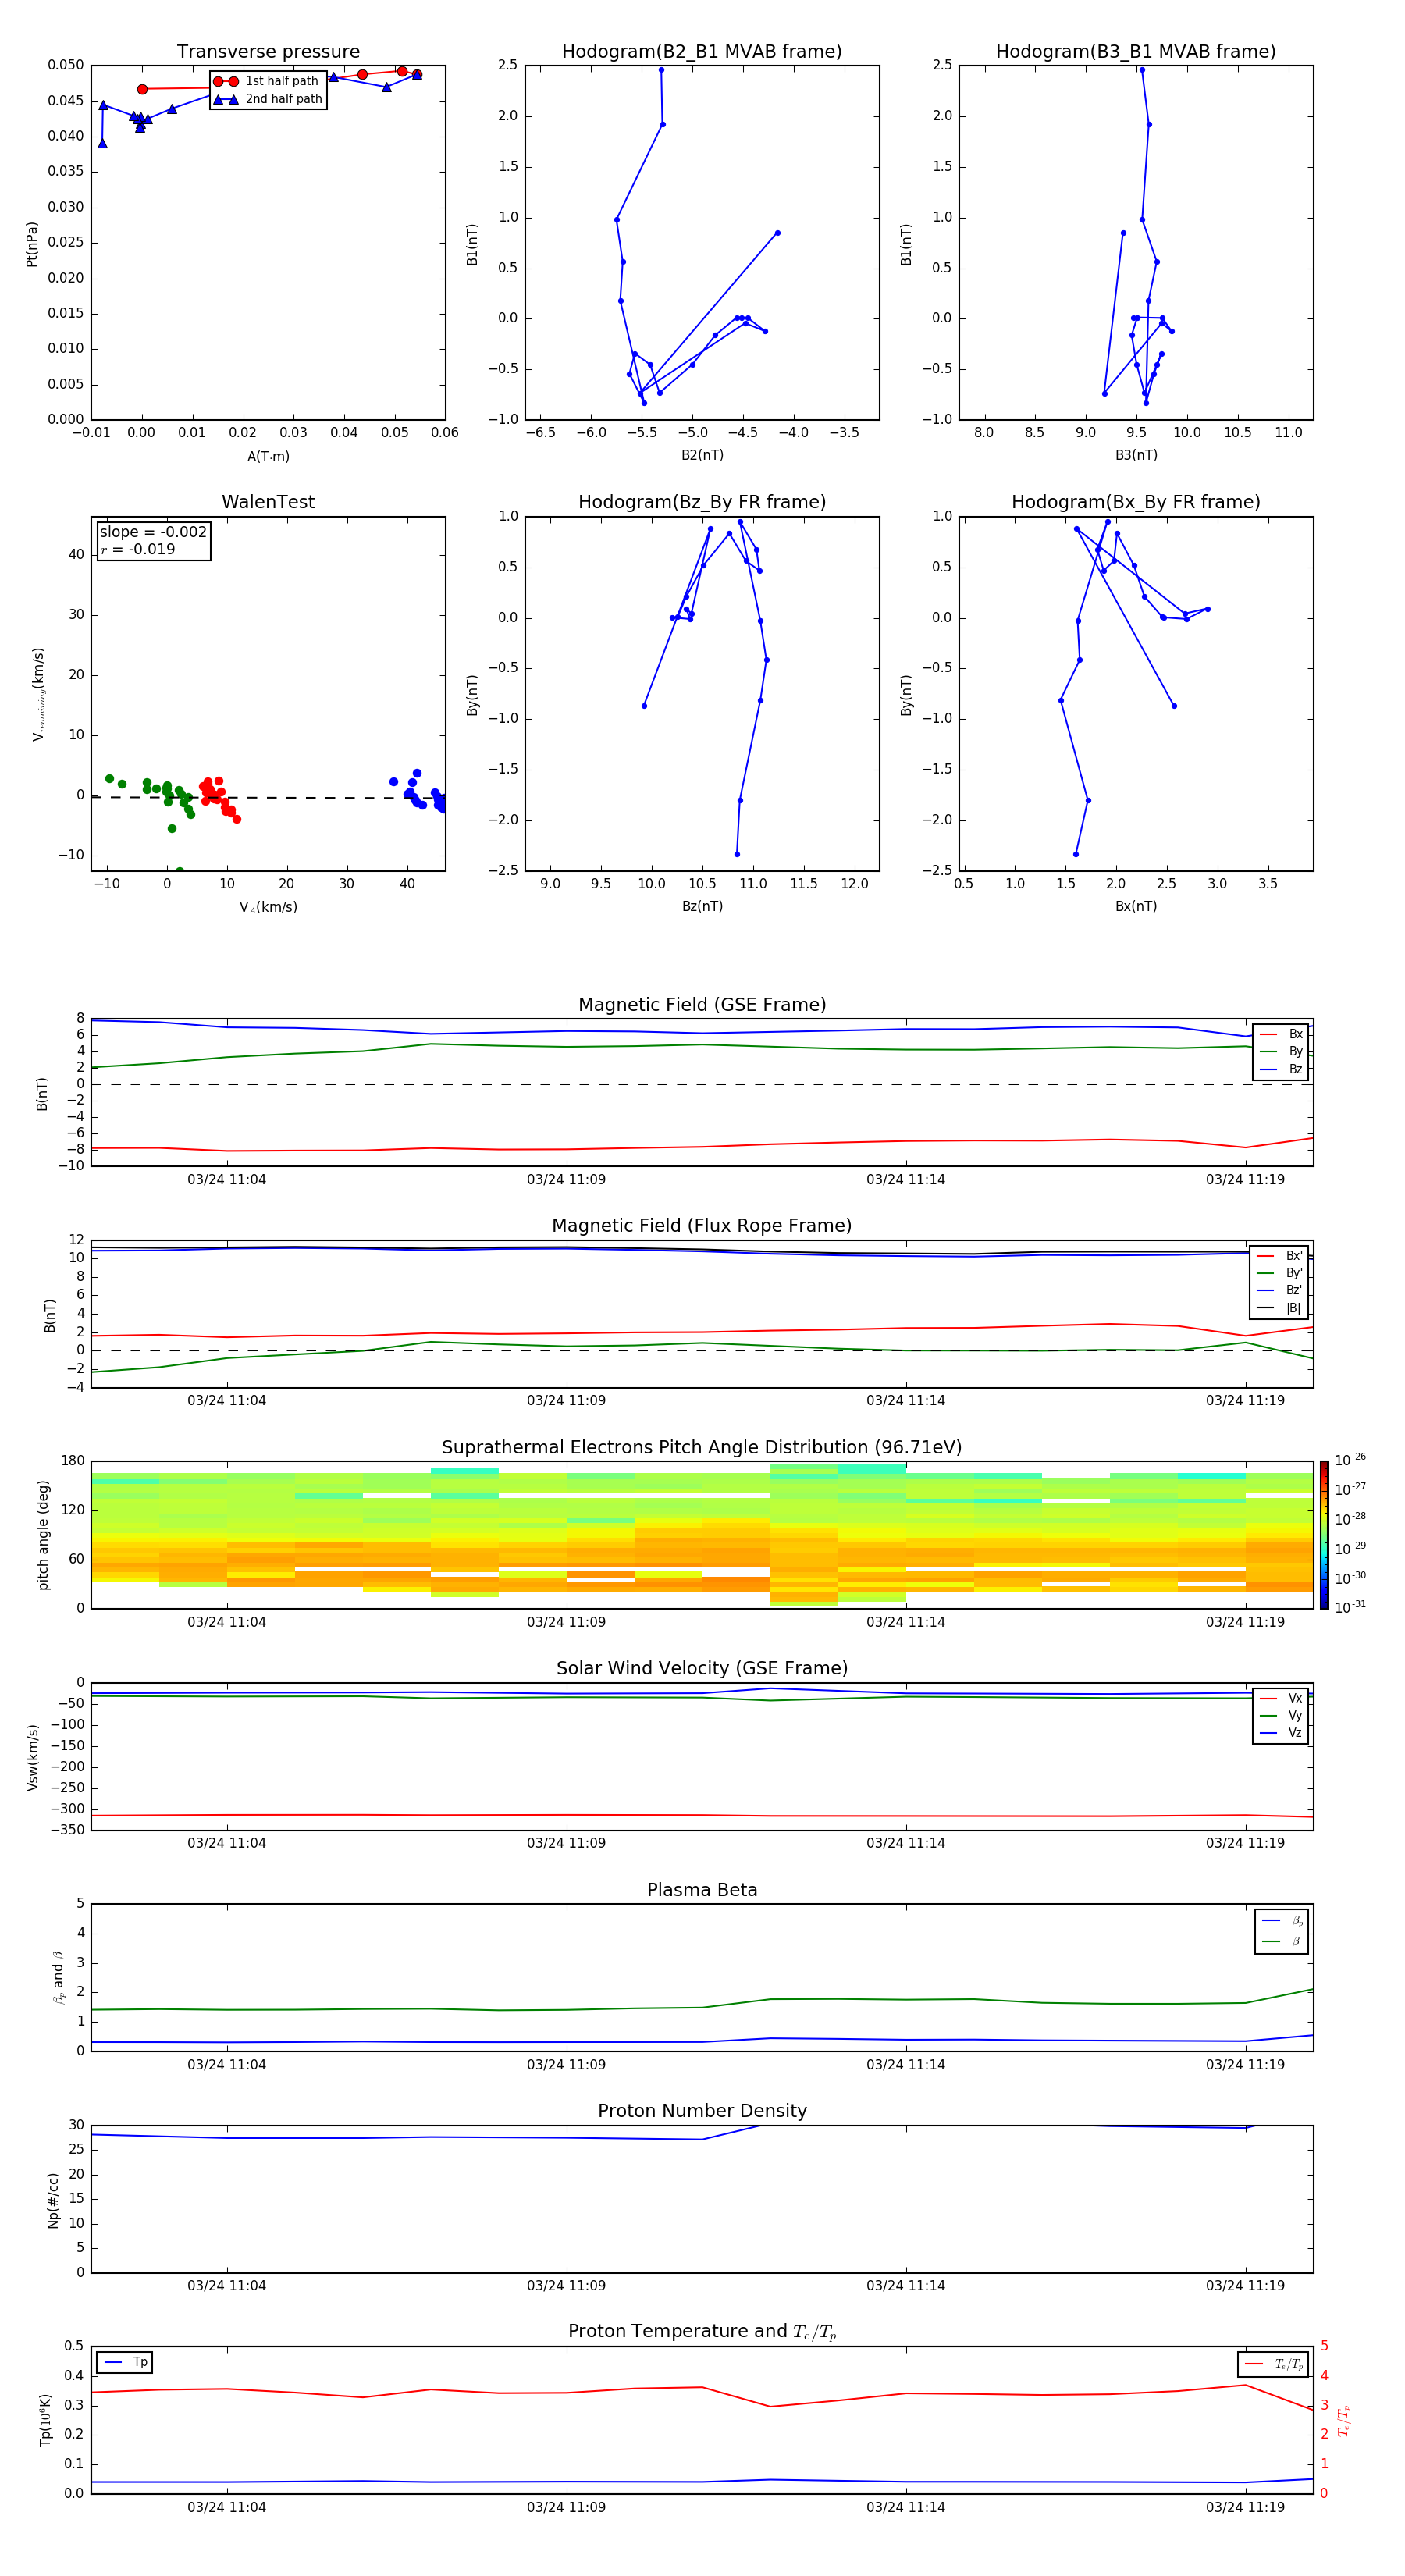Click the Transverse pressure plot title
Viewport: 1405px width, 2576px height.
point(268,52)
